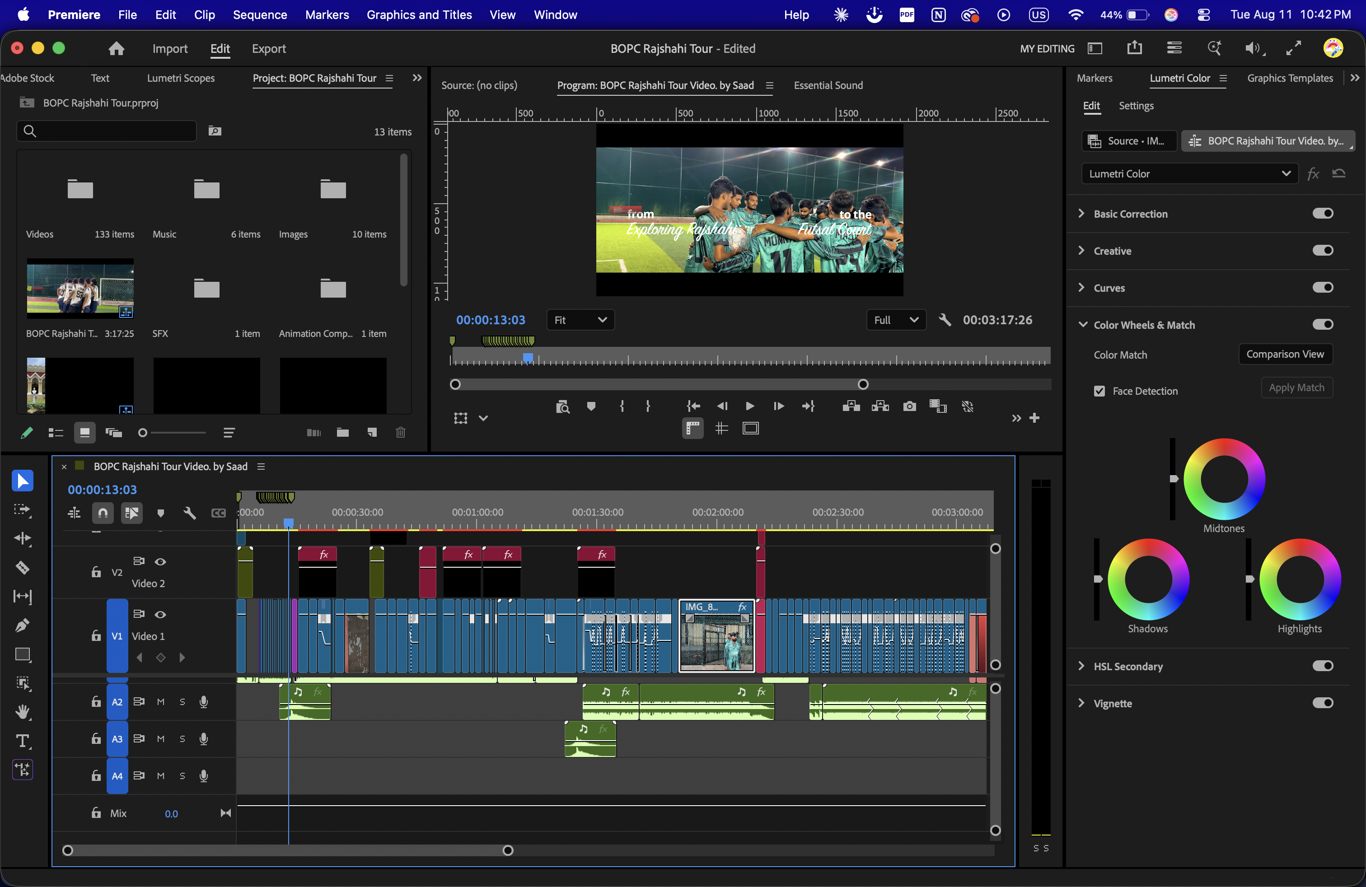Select the Razor tool

23,567
